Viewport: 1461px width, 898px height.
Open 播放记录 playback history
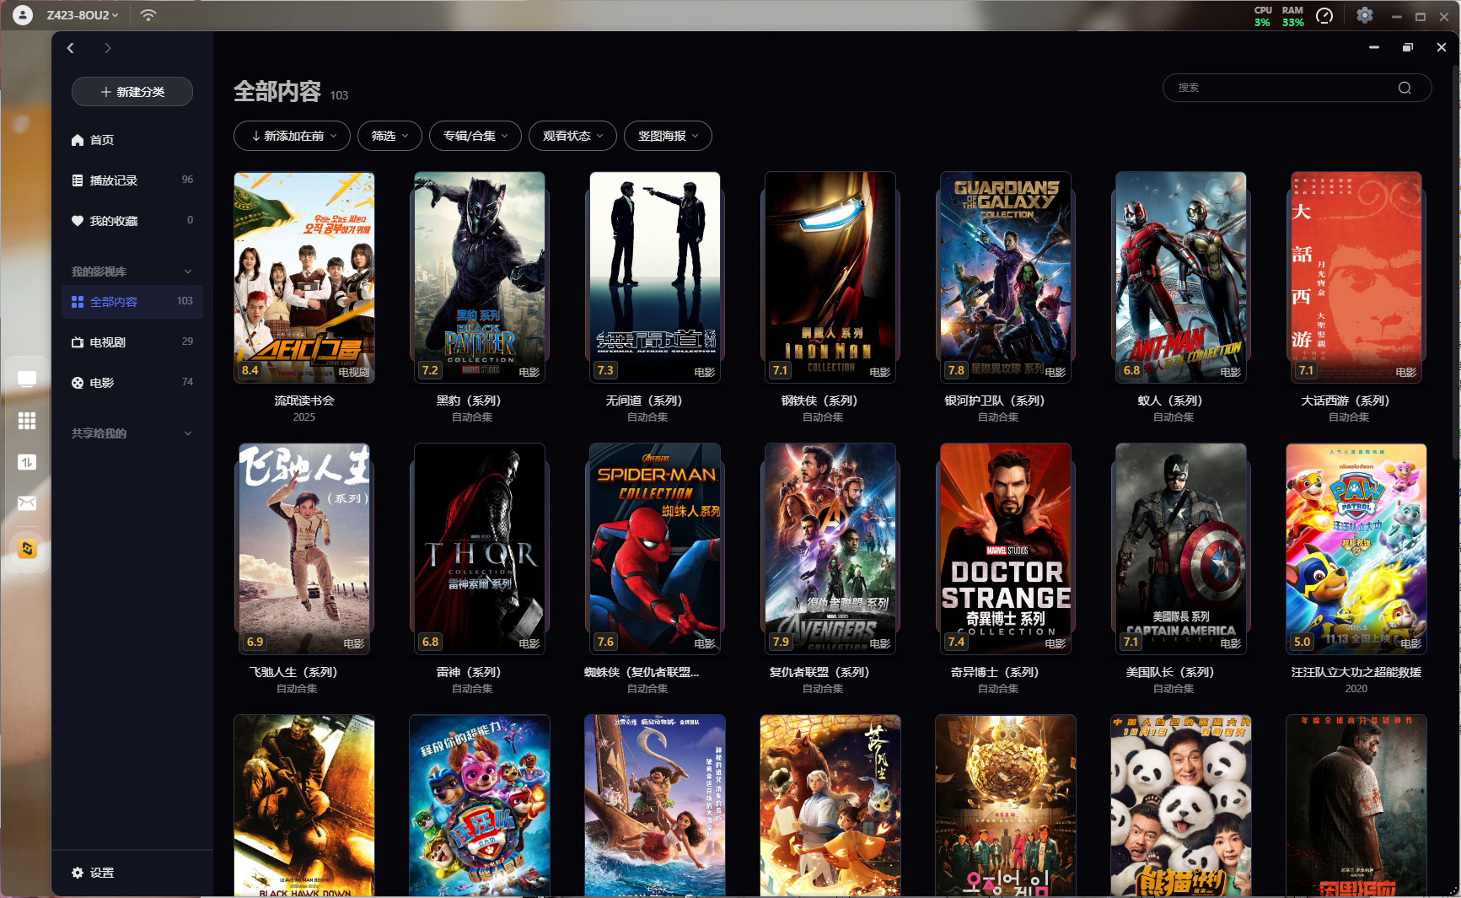(x=132, y=180)
